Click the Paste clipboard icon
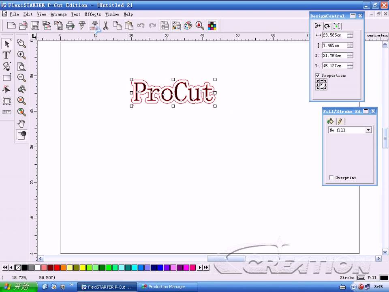The image size is (389, 292). click(x=129, y=25)
